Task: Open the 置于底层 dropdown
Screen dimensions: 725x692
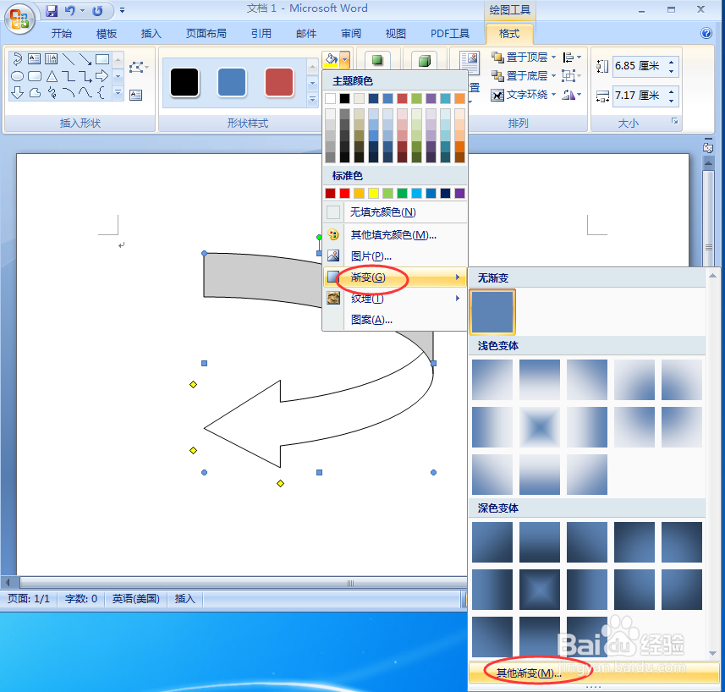Action: [523, 76]
